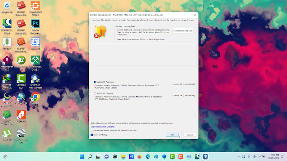Select the GridinSoft Anti-Malware desktop icon
Image resolution: width=287 pixels, height=161 pixels.
[x=35, y=81]
